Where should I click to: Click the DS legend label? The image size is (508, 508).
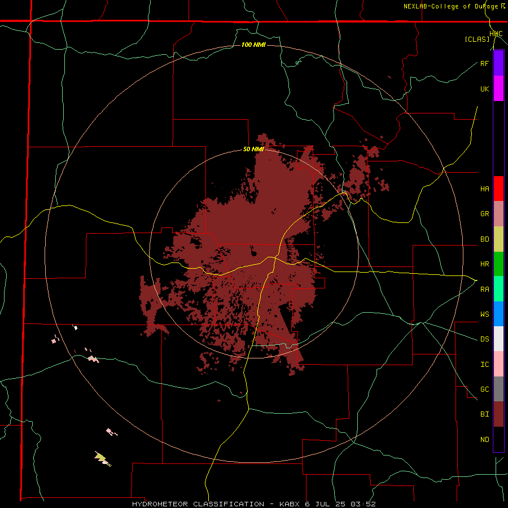click(x=484, y=339)
